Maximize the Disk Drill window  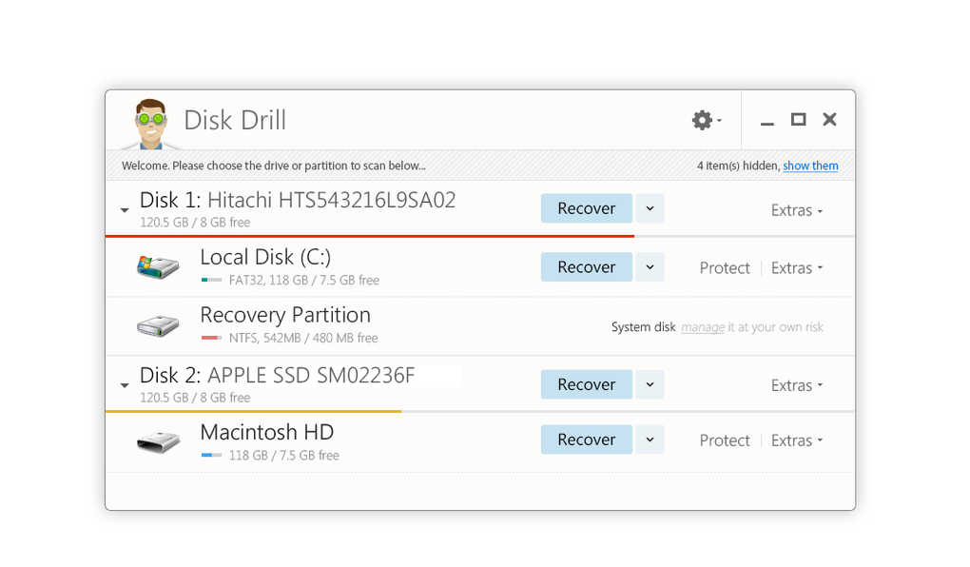799,120
